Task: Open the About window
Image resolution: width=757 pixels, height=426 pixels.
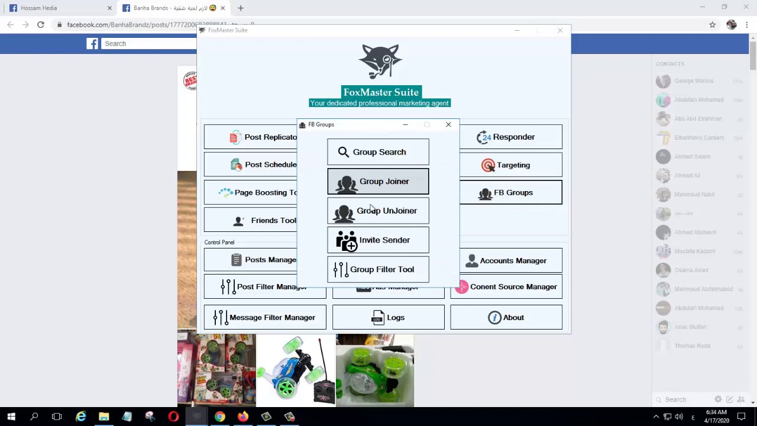Action: 506,318
